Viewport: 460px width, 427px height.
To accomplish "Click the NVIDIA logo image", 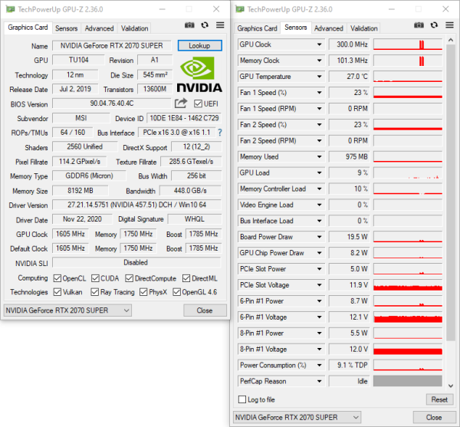I will point(199,75).
